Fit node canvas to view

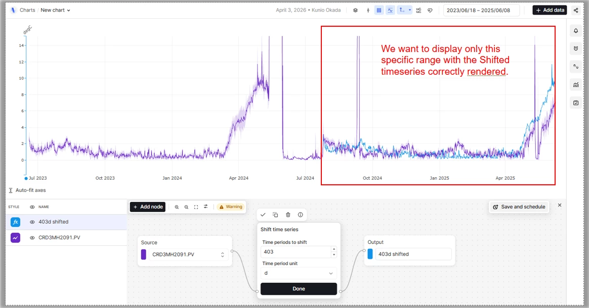click(x=196, y=207)
